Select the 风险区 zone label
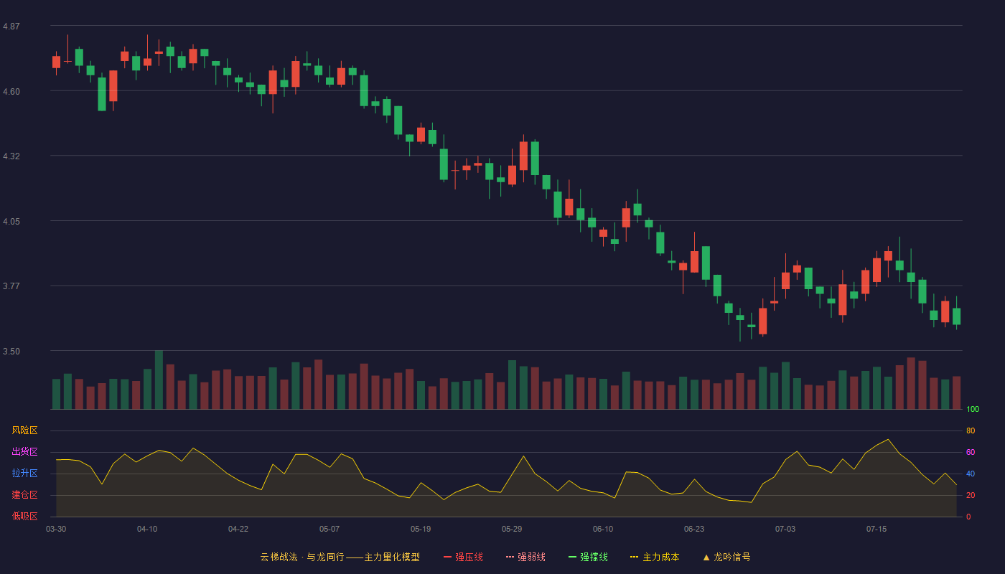This screenshot has width=1005, height=574. point(24,430)
